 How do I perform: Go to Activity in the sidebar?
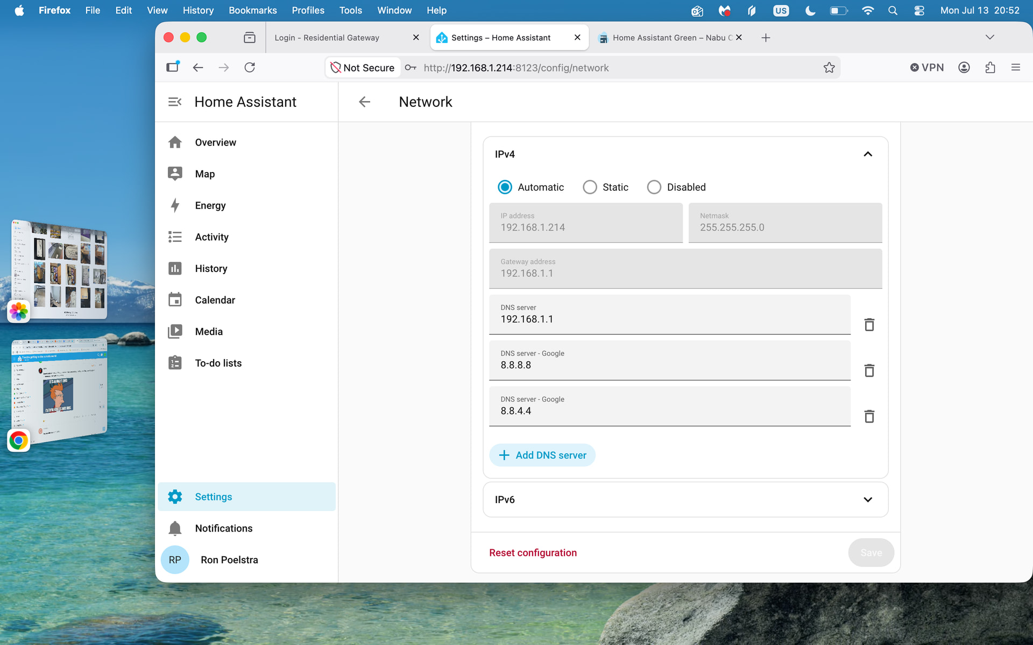click(246, 237)
